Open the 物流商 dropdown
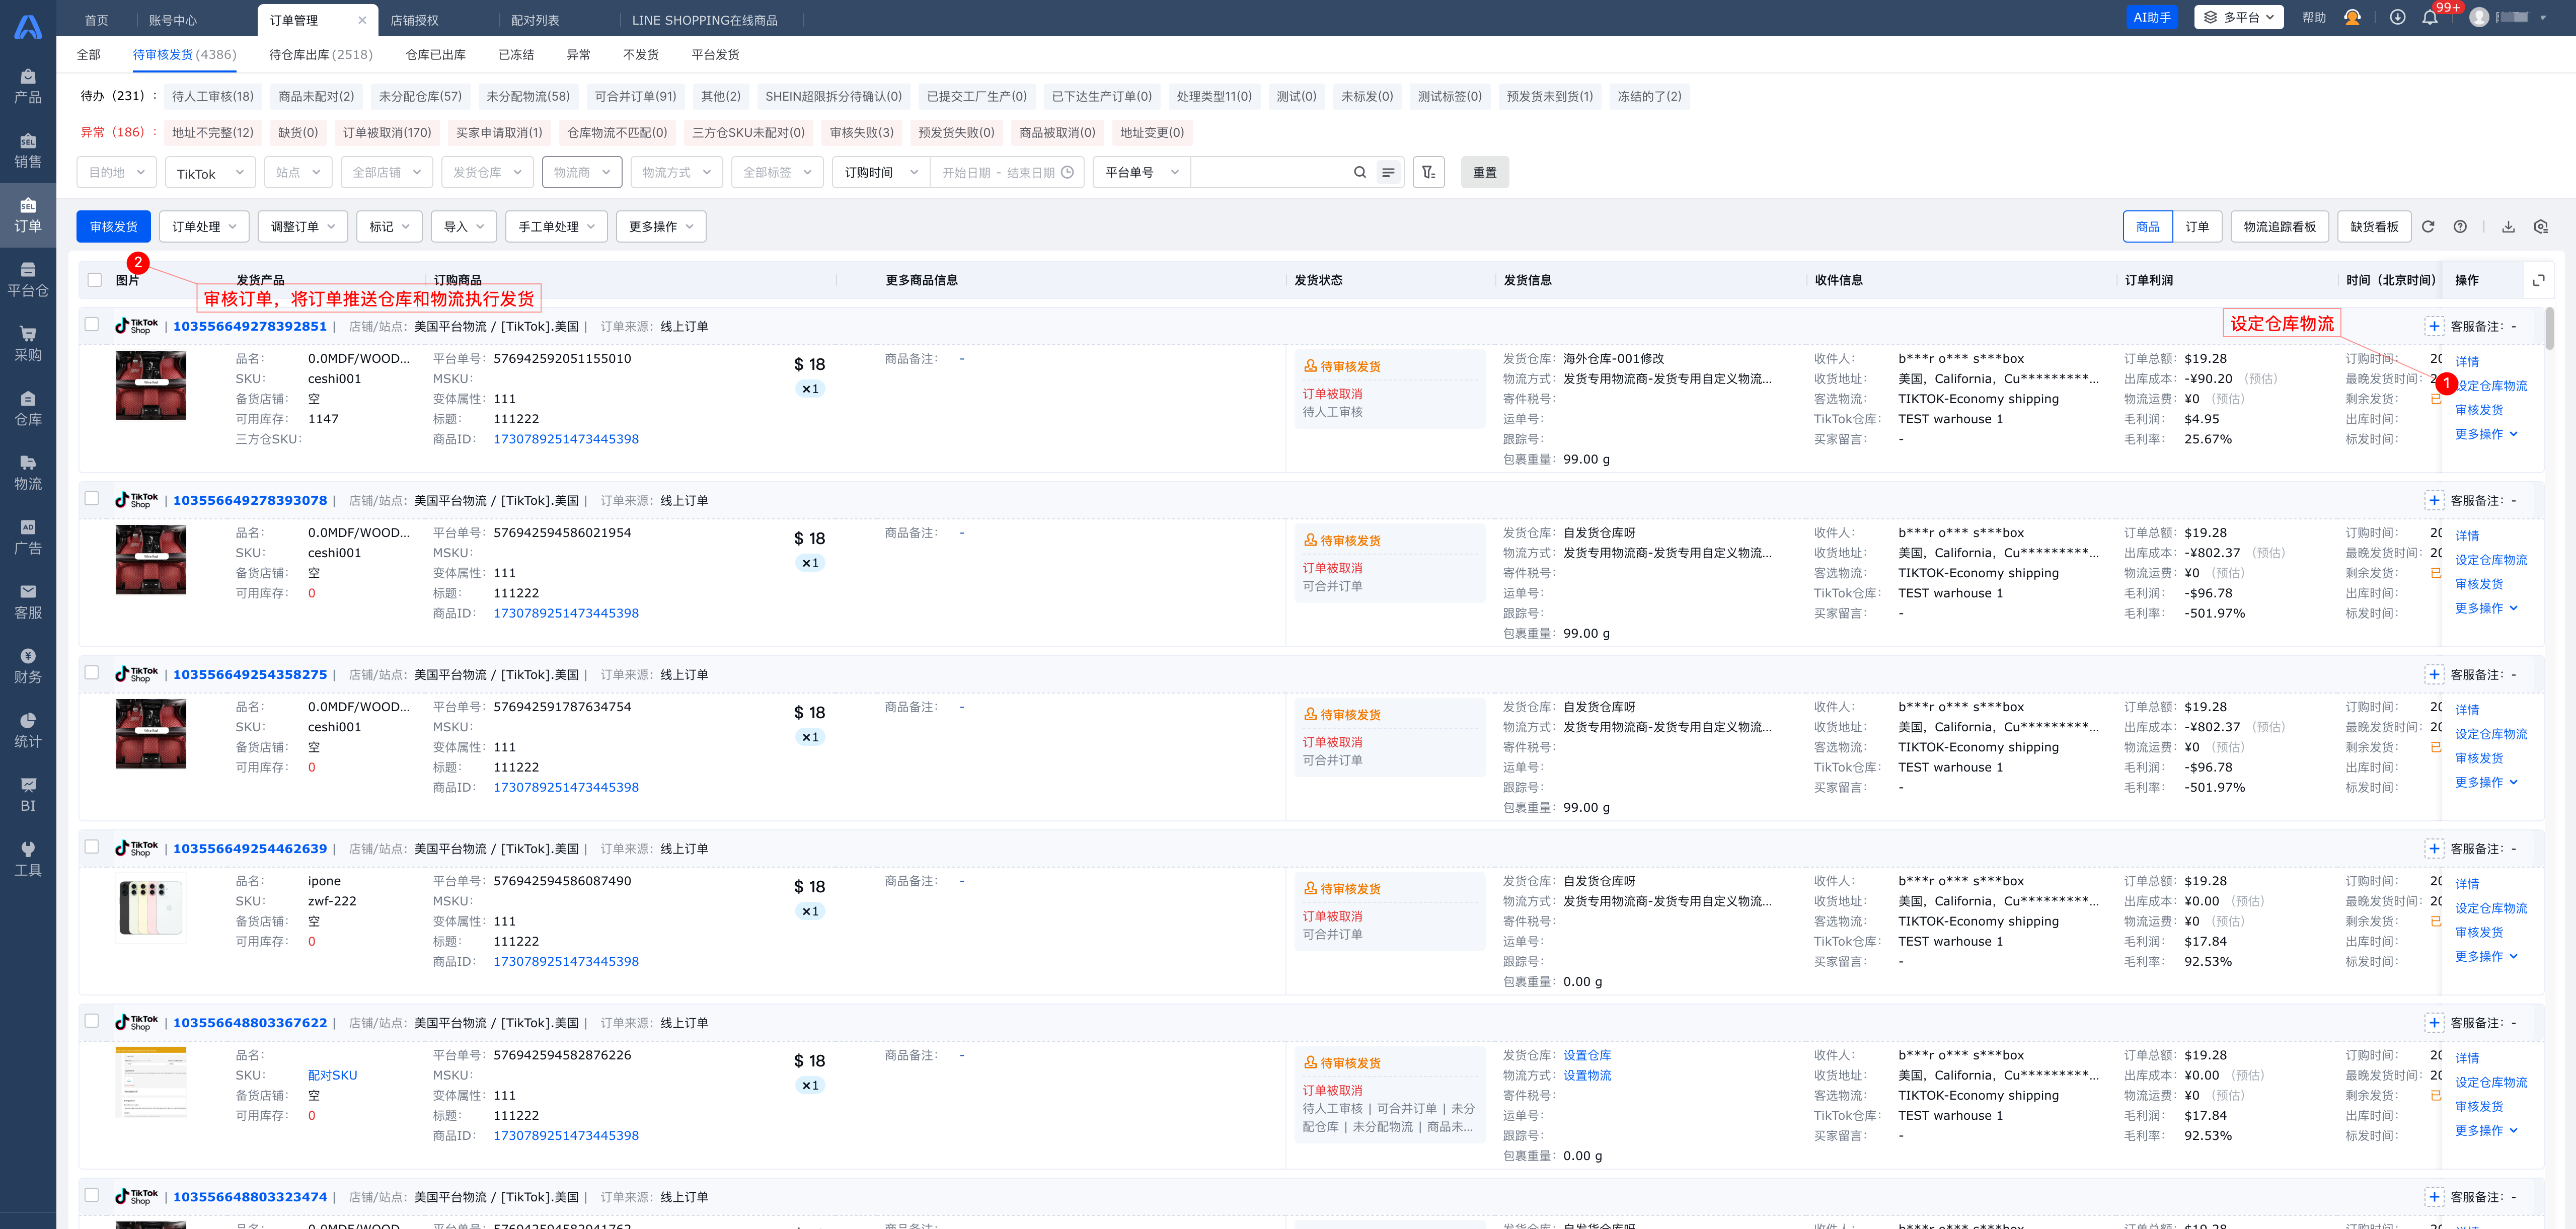The height and width of the screenshot is (1229, 2576). [582, 172]
